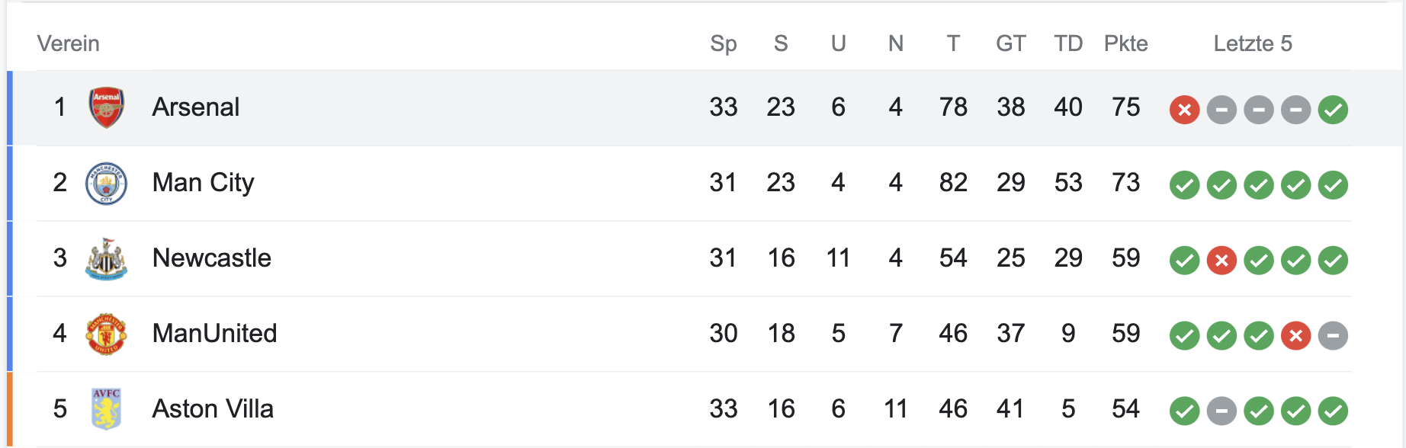Image resolution: width=1406 pixels, height=448 pixels.
Task: Click Arsenal's red loss result icon
Action: pos(1184,110)
